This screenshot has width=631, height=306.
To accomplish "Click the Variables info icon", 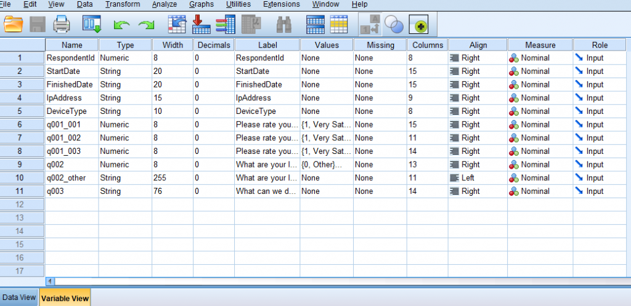I will pos(226,25).
